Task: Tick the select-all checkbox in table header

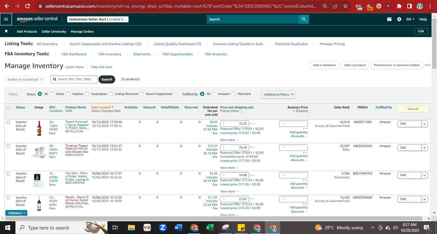Action: point(8,107)
